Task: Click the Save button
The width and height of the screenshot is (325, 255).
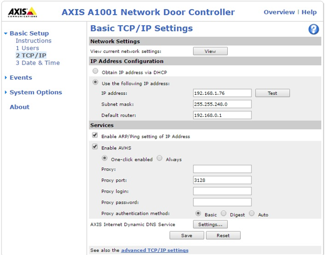Action: click(x=187, y=236)
